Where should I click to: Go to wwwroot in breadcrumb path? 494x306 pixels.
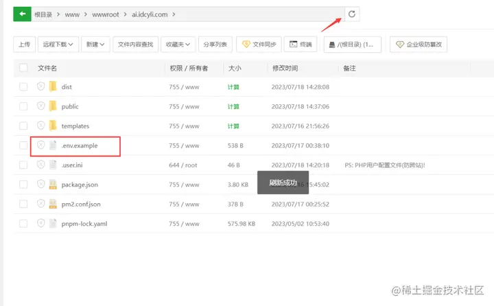pyautogui.click(x=106, y=14)
